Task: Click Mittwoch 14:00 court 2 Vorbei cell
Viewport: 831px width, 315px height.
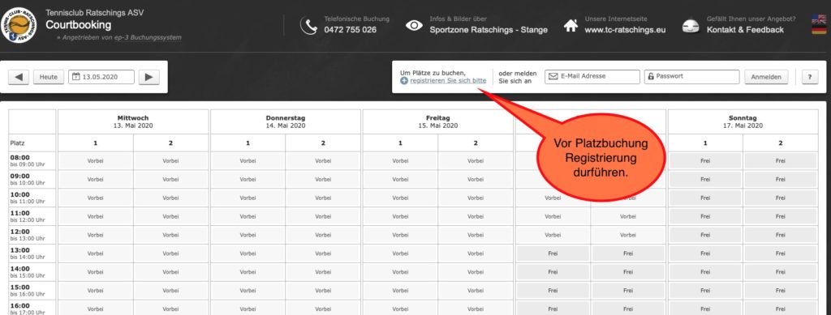Action: [170, 271]
